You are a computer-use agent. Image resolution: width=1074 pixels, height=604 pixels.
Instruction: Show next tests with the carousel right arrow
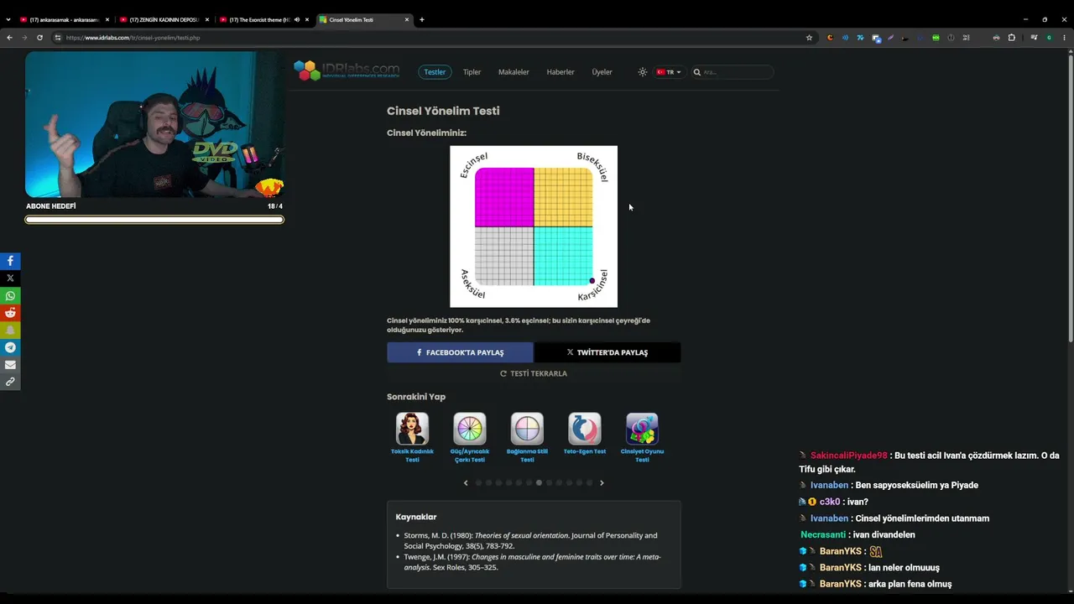click(602, 483)
